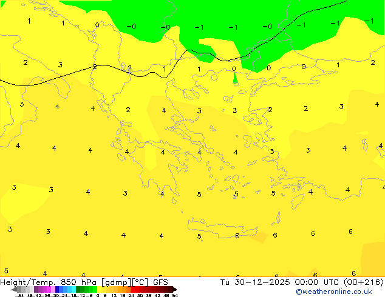Click the forecast date Tu 30-12-2025 00:00 UTC

[x=281, y=282]
